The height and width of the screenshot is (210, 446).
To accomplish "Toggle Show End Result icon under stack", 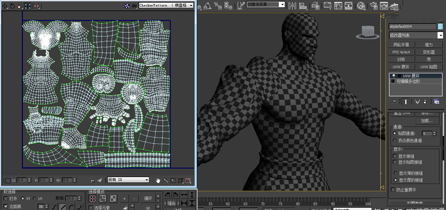I will click(x=405, y=101).
